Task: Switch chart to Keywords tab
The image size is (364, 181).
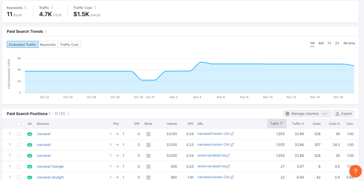Action: (x=48, y=44)
